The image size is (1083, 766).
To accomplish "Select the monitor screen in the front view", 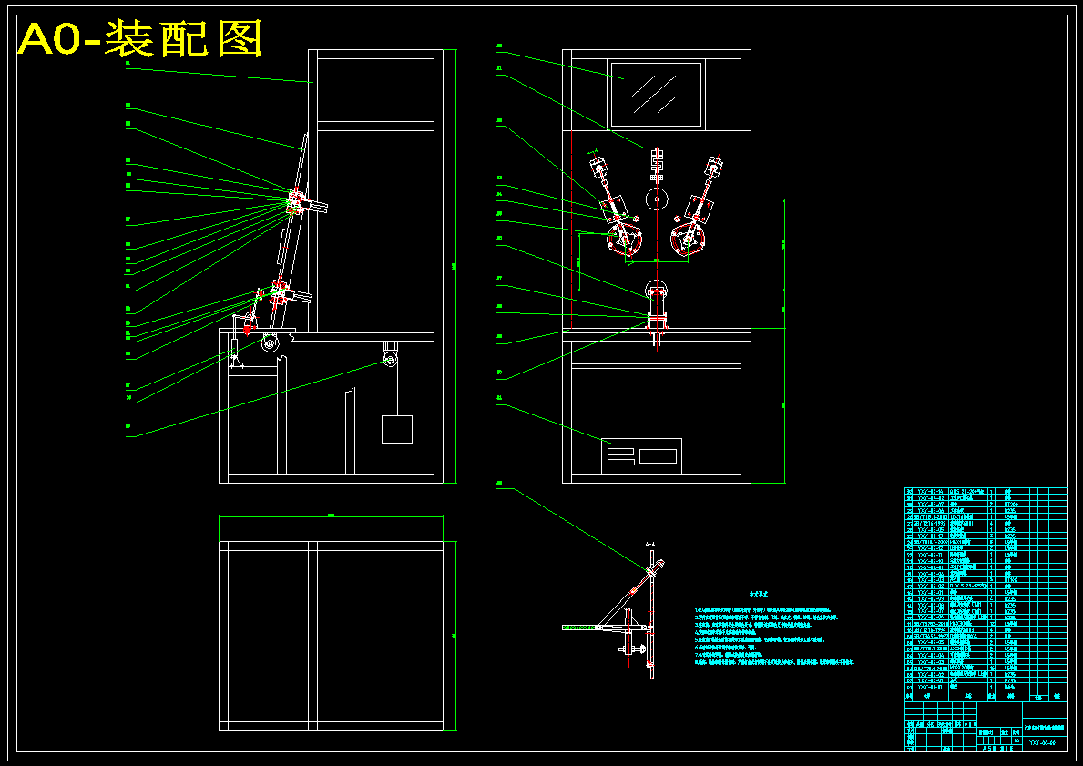I will pyautogui.click(x=656, y=95).
